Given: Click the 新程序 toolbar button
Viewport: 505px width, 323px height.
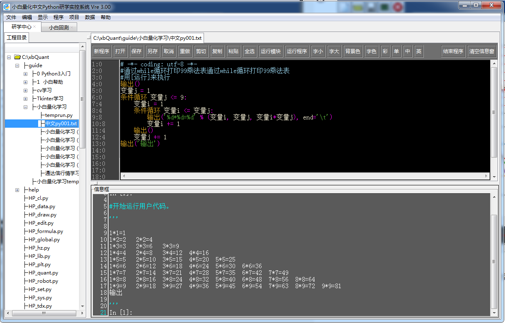Looking at the screenshot, I should coord(102,51).
